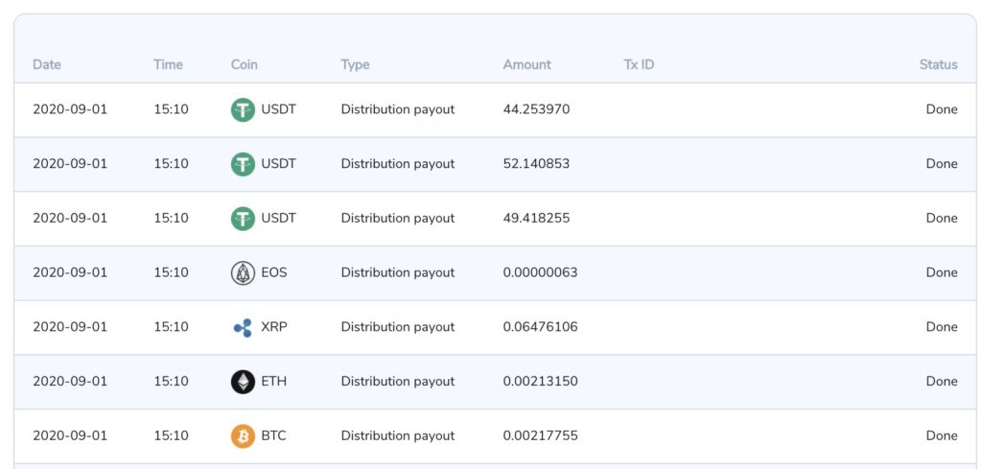982x469 pixels.
Task: Click the Done status in the EOS row
Action: 941,272
